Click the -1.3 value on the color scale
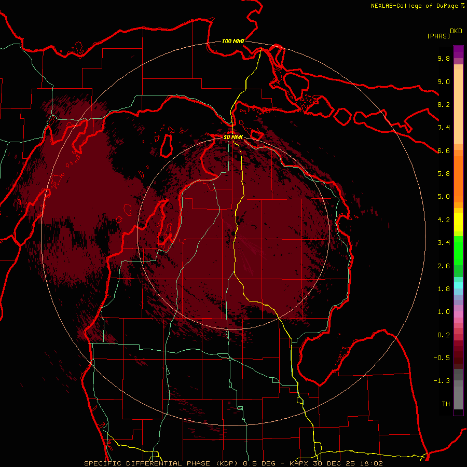This screenshot has width=467, height=467. point(442,381)
